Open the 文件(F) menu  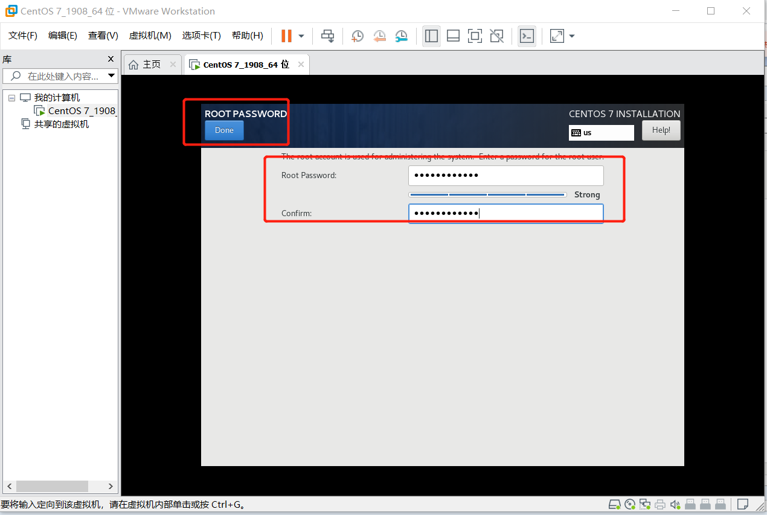point(23,36)
